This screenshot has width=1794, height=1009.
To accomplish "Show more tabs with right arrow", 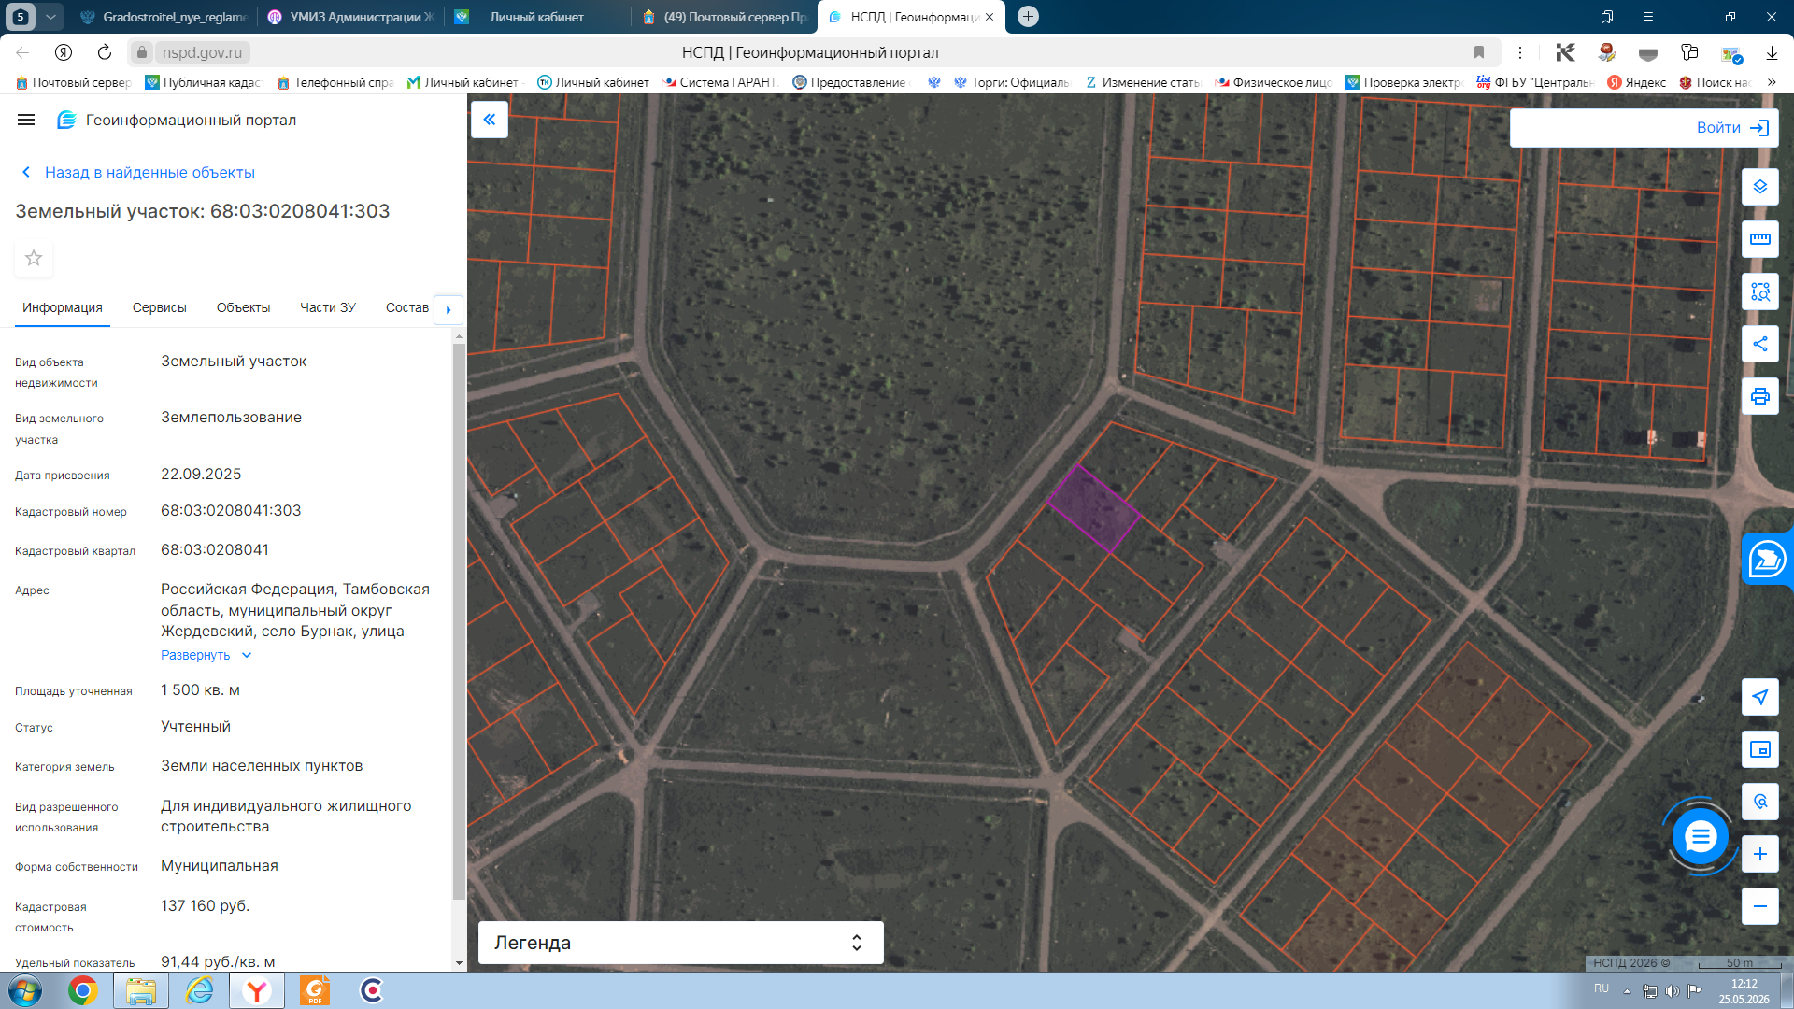I will point(448,309).
